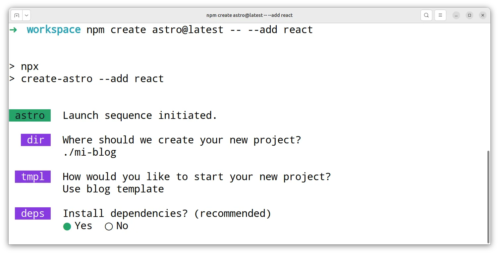Click the window title text

[x=249, y=15]
